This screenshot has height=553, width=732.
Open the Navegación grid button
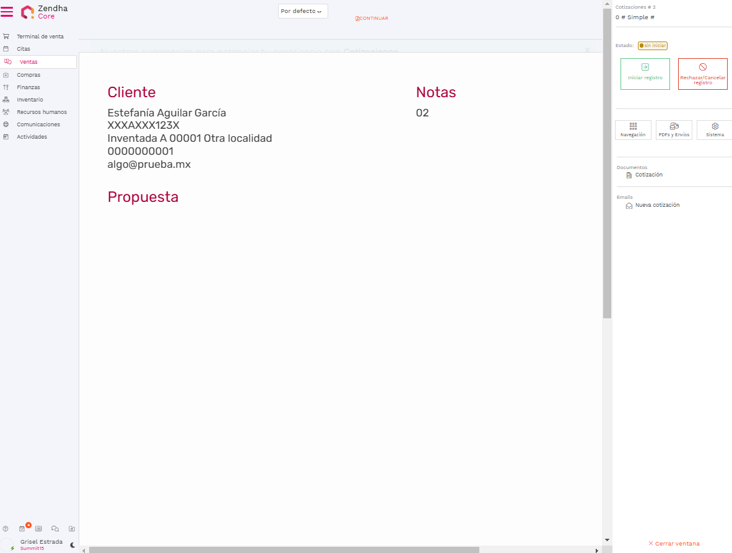[633, 130]
